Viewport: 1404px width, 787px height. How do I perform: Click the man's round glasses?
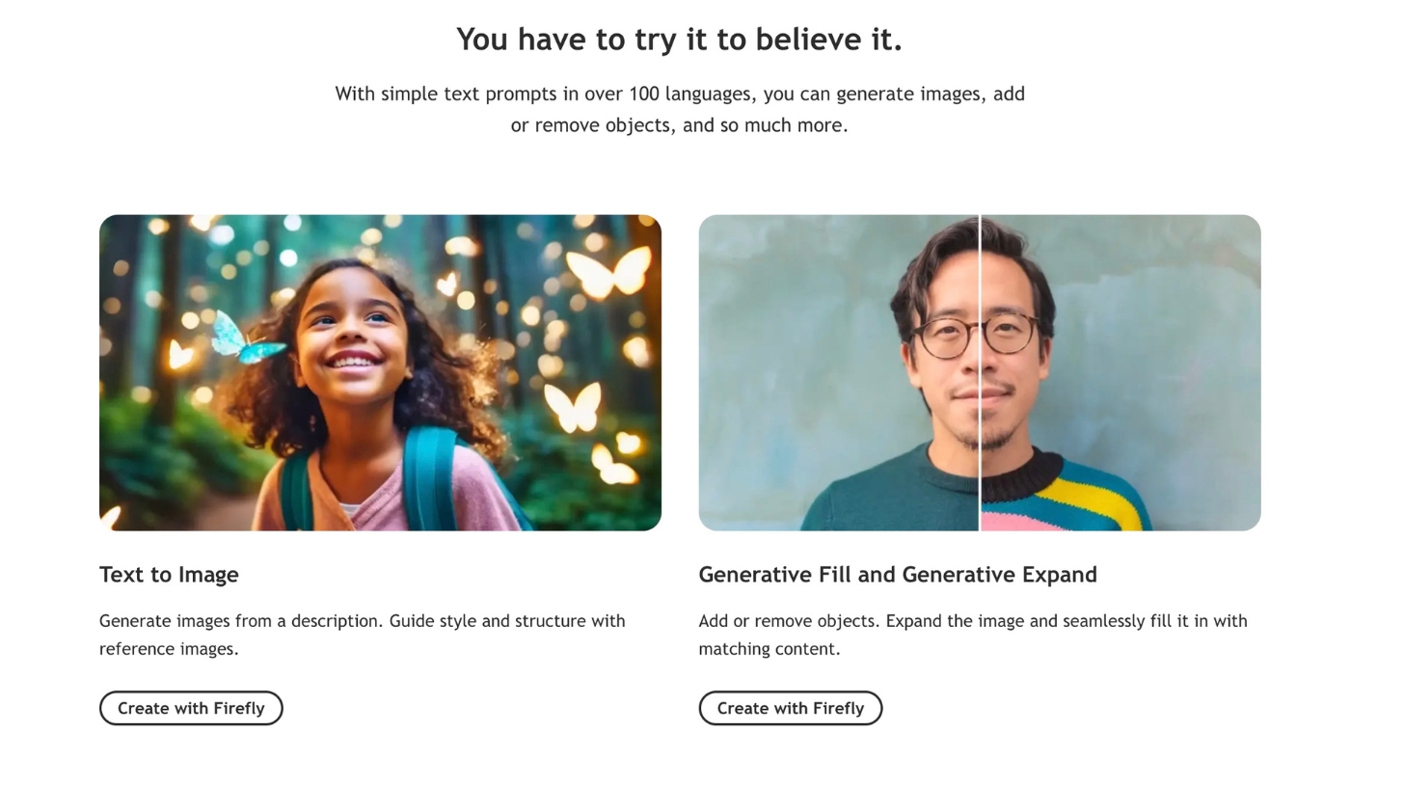pyautogui.click(x=976, y=335)
